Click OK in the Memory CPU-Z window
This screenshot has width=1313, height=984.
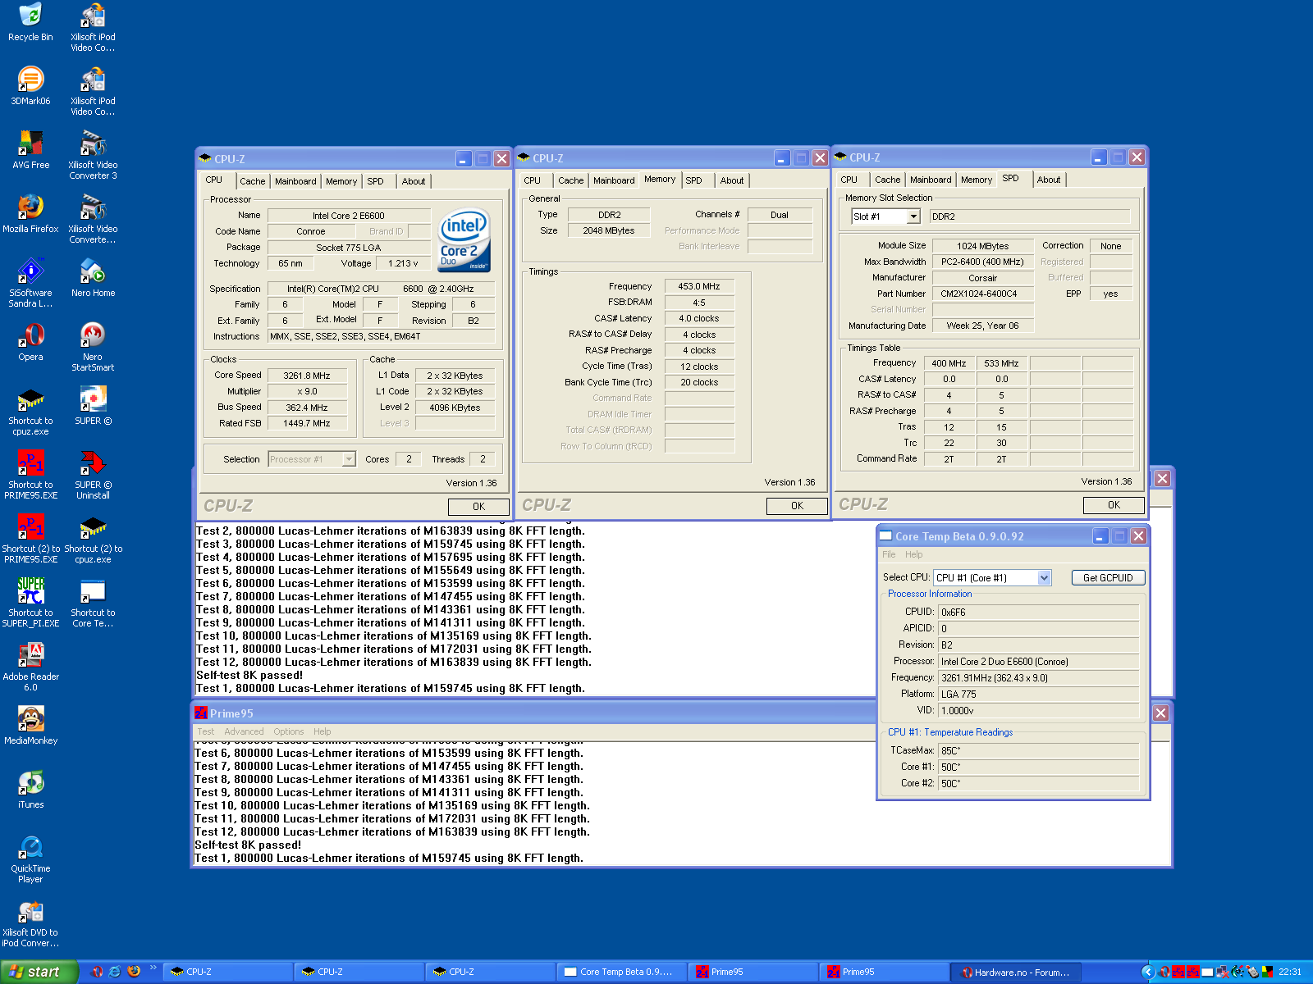pyautogui.click(x=797, y=506)
